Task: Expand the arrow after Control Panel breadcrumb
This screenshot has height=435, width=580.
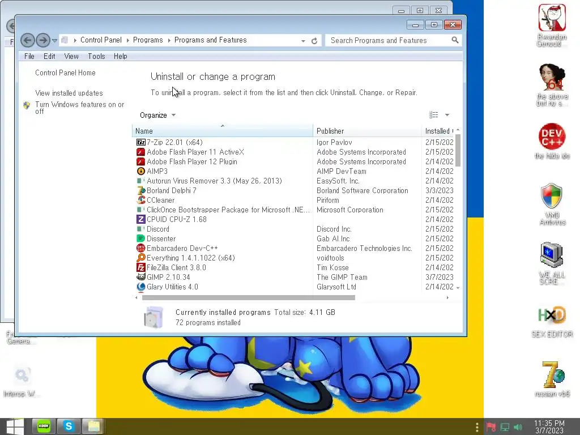Action: pyautogui.click(x=127, y=40)
